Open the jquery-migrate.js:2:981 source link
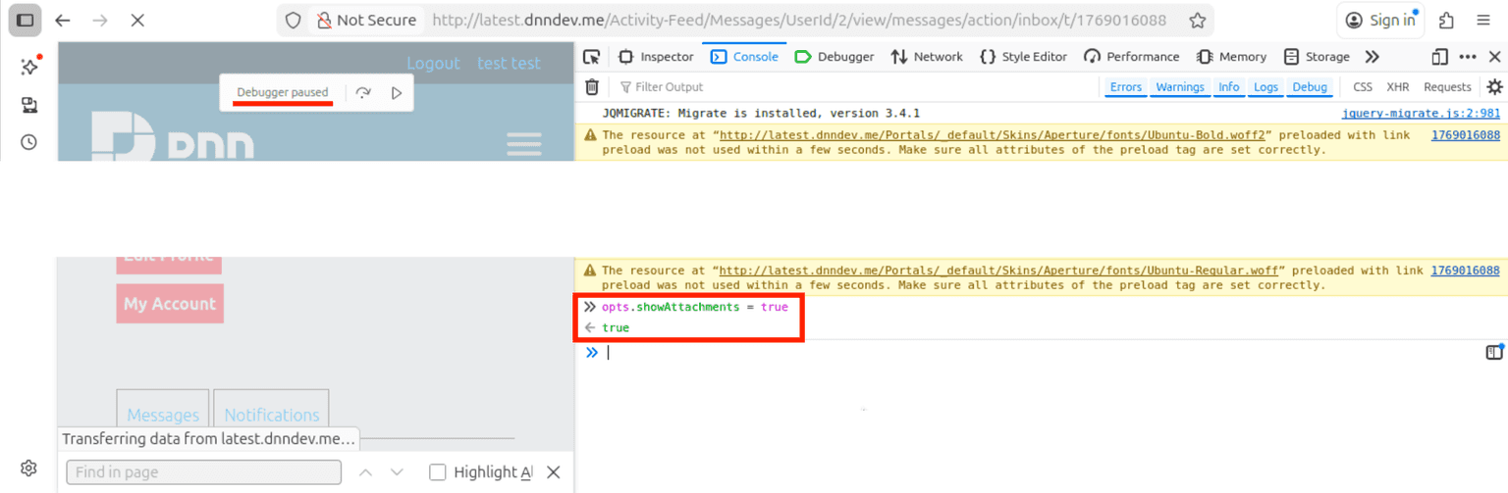This screenshot has height=493, width=1508. [x=1420, y=114]
